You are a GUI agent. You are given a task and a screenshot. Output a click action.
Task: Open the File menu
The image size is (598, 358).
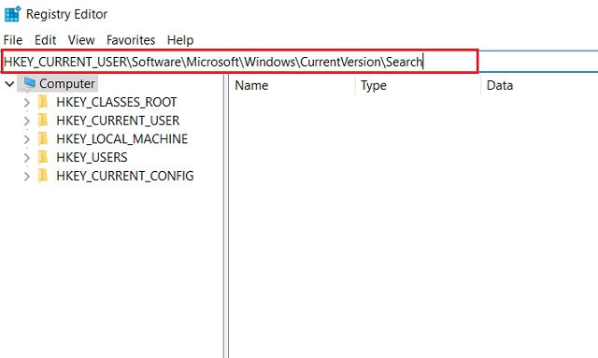13,40
